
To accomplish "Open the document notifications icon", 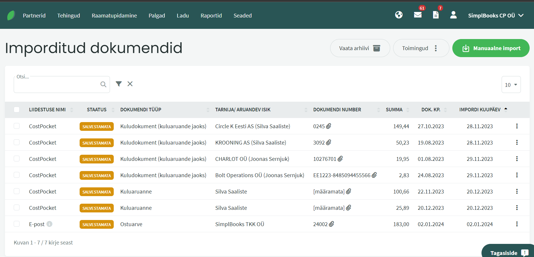I will tap(436, 15).
